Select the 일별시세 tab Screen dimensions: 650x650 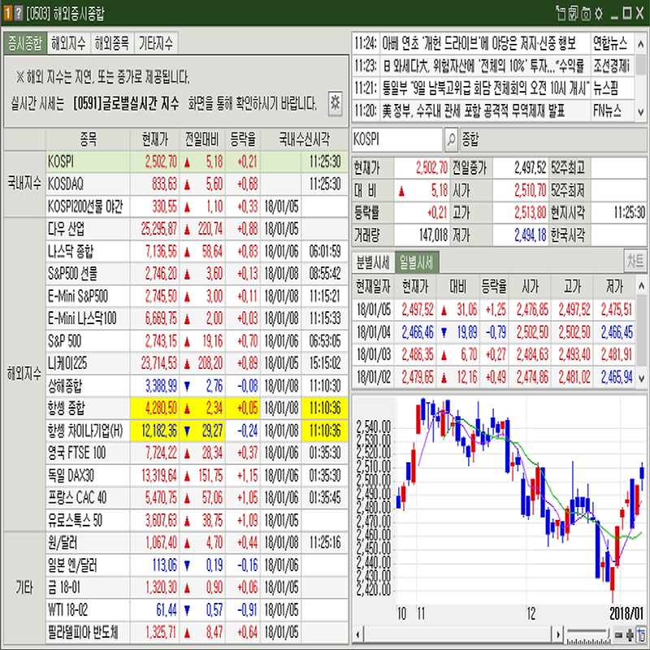[416, 262]
